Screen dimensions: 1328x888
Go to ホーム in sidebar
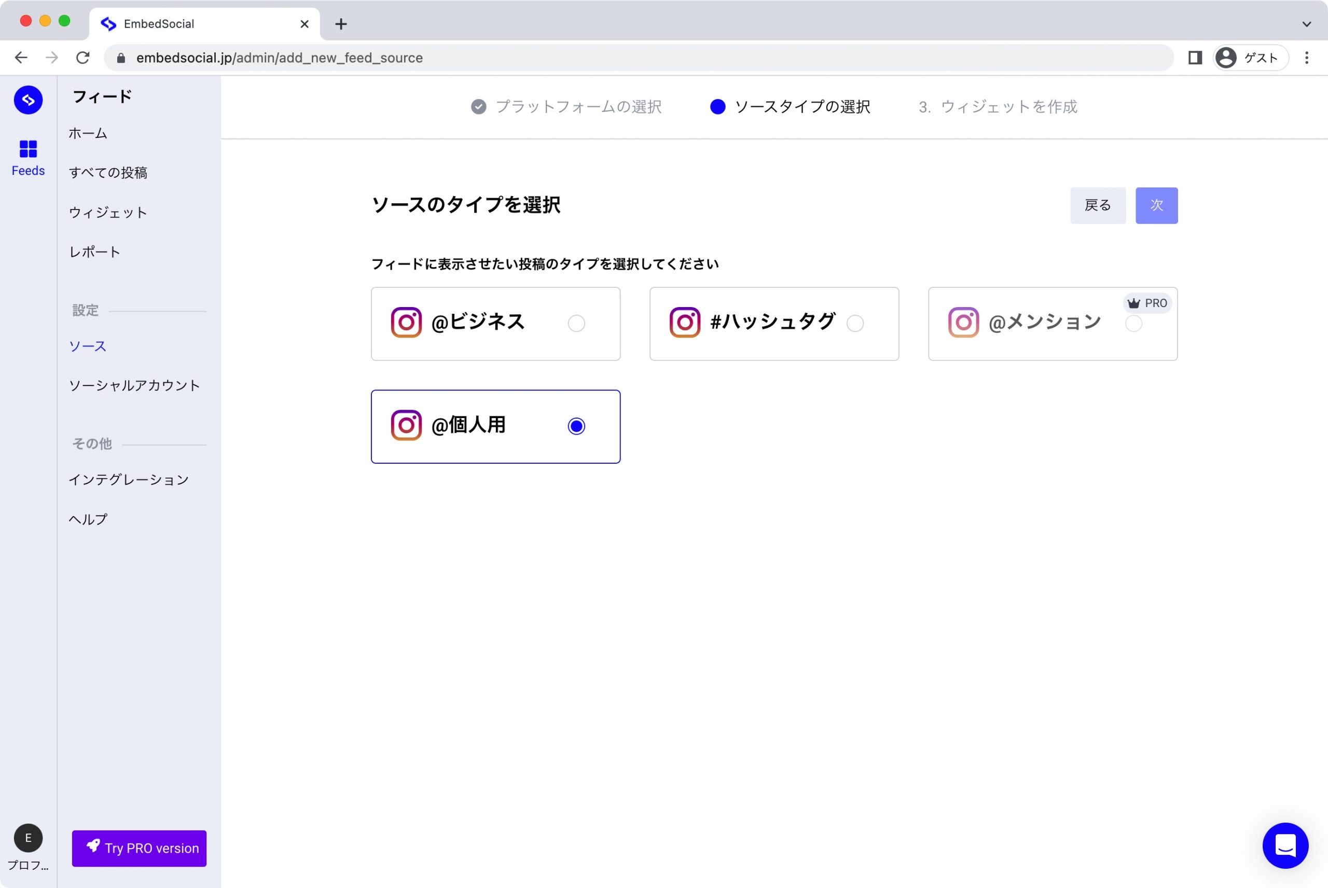coord(88,134)
